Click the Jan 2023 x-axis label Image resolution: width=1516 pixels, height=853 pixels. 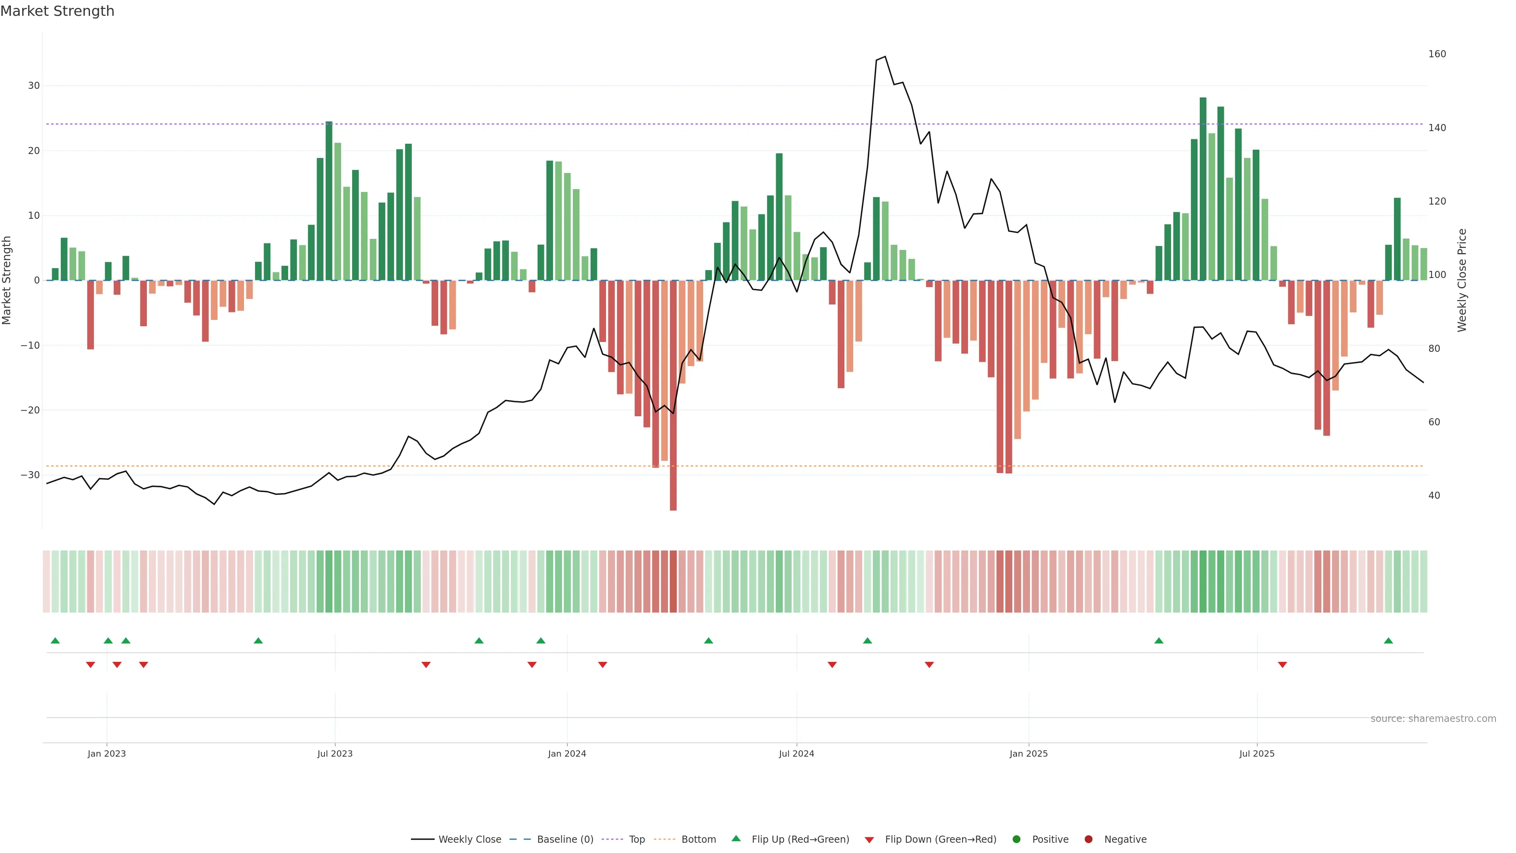pos(107,753)
